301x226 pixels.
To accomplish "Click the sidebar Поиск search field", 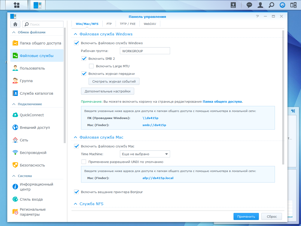I will pos(43,24).
